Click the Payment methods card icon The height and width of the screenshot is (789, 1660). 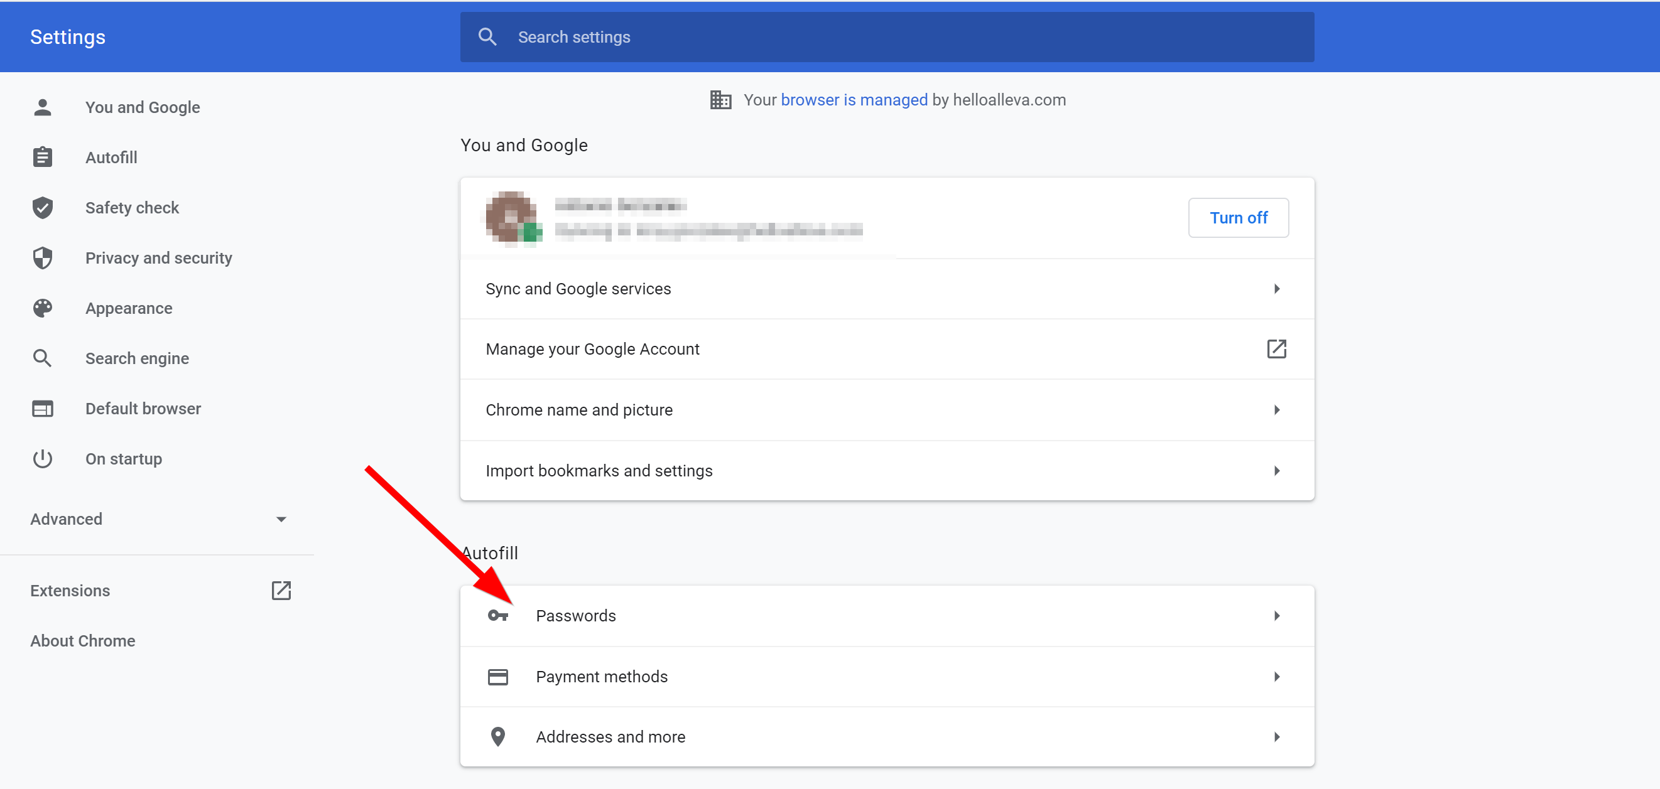(x=497, y=676)
